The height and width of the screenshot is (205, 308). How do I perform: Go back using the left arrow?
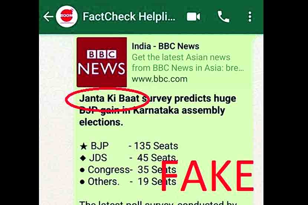(x=48, y=16)
